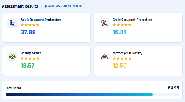Click the 37.88 adult protection score
This screenshot has height=102, width=185.
pyautogui.click(x=28, y=32)
